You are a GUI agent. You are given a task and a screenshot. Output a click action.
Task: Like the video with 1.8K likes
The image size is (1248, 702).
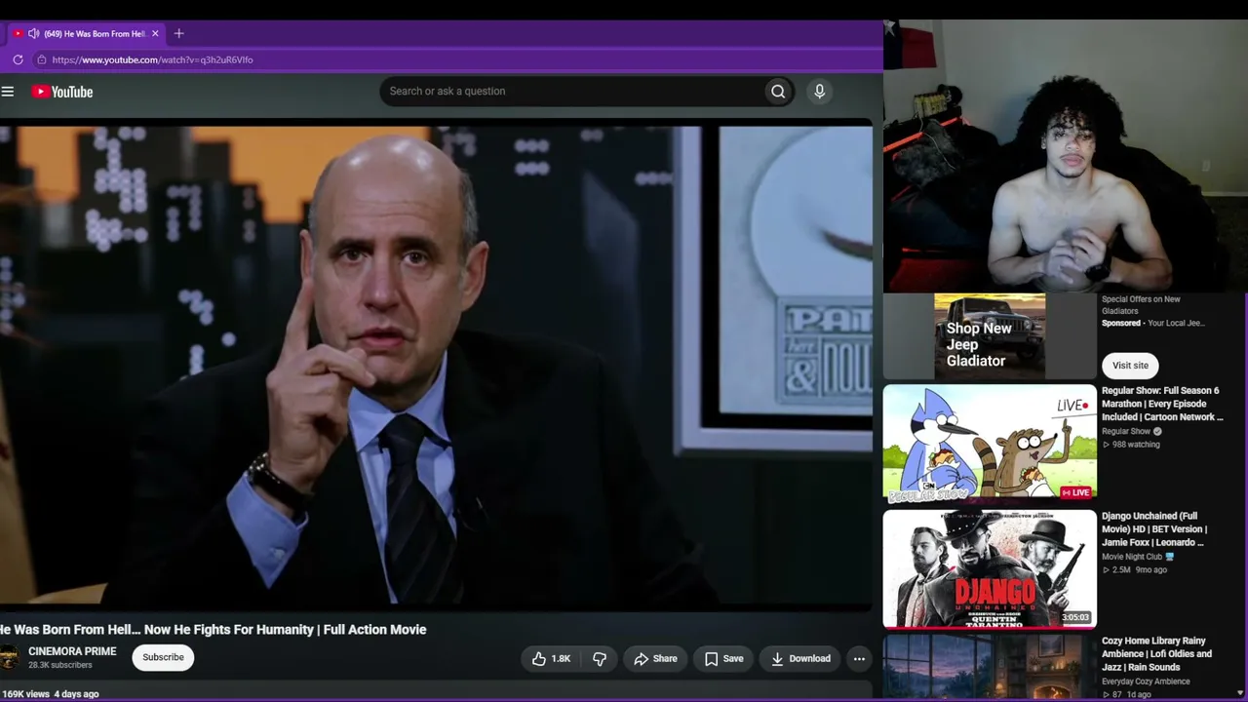550,659
